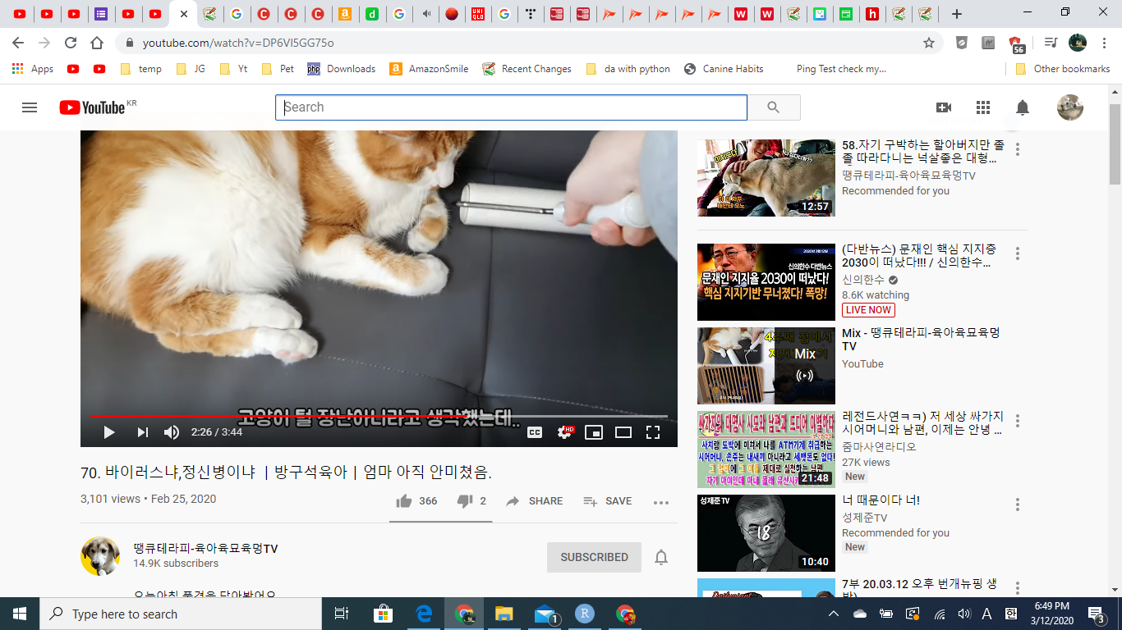Open the Chrome media control icon
This screenshot has width=1122, height=630.
click(x=1050, y=43)
